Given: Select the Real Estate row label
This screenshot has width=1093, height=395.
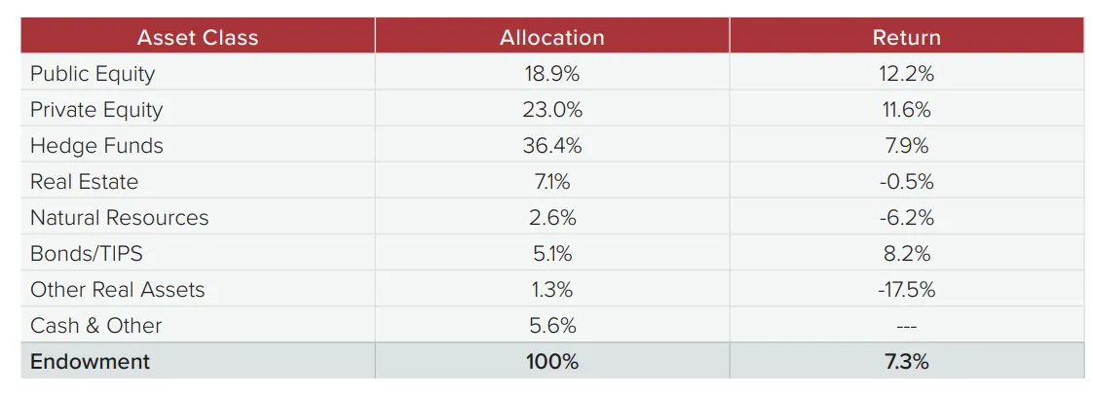Looking at the screenshot, I should (x=85, y=182).
